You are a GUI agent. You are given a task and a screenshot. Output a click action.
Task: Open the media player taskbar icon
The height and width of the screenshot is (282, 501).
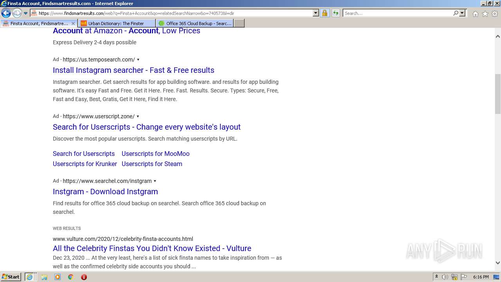[x=58, y=277]
